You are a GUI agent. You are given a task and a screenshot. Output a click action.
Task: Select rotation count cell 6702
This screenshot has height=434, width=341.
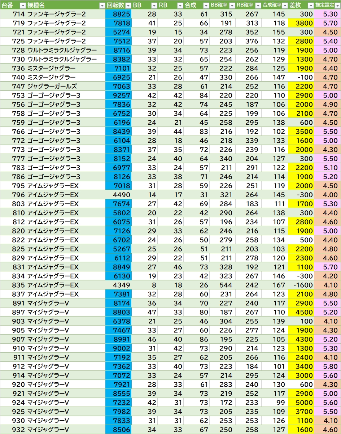(x=118, y=240)
